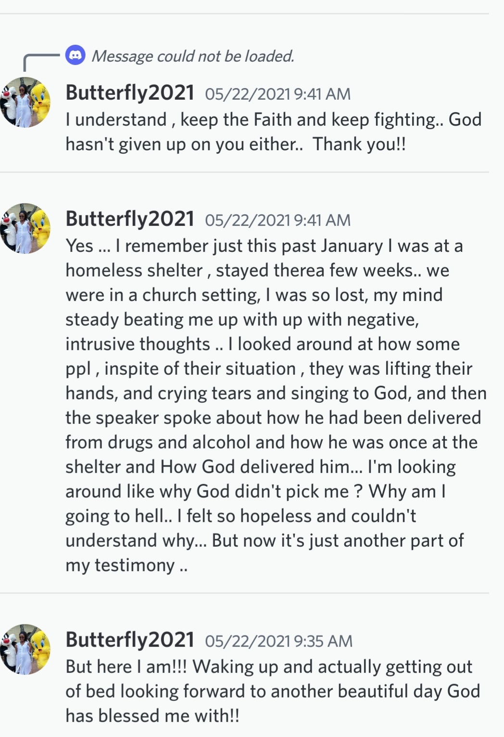Click the Discord logo beside the unloaded reply
This screenshot has width=504, height=737.
click(76, 55)
